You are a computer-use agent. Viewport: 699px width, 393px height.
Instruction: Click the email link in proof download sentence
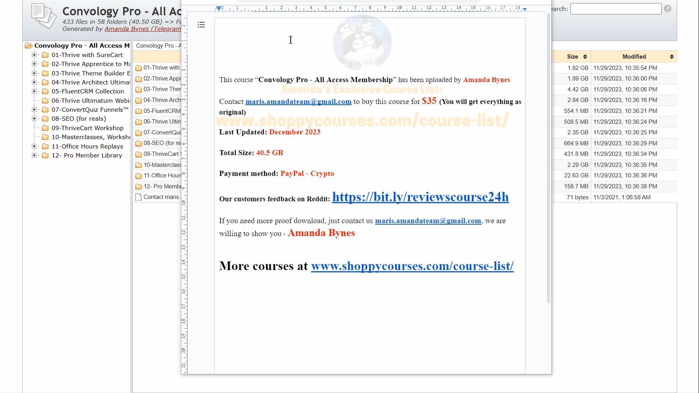point(428,221)
